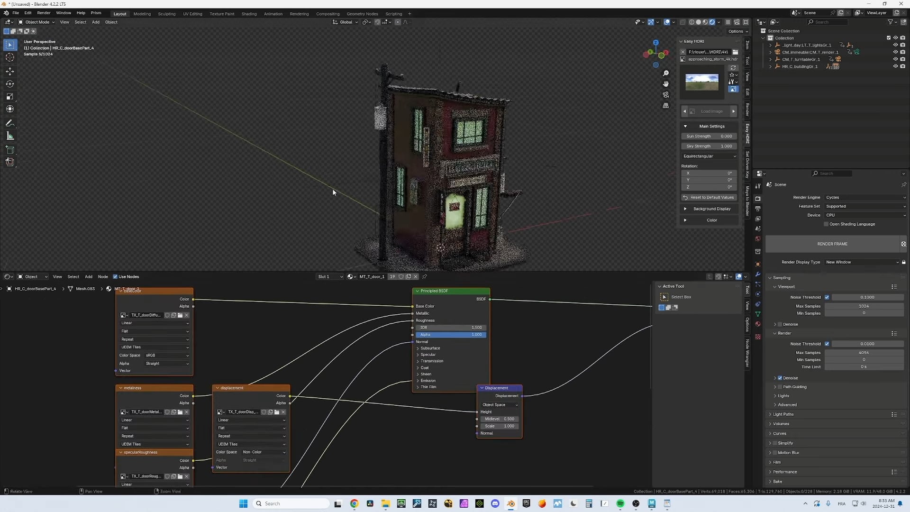910x512 pixels.
Task: Click the Render Frame button
Action: point(832,244)
